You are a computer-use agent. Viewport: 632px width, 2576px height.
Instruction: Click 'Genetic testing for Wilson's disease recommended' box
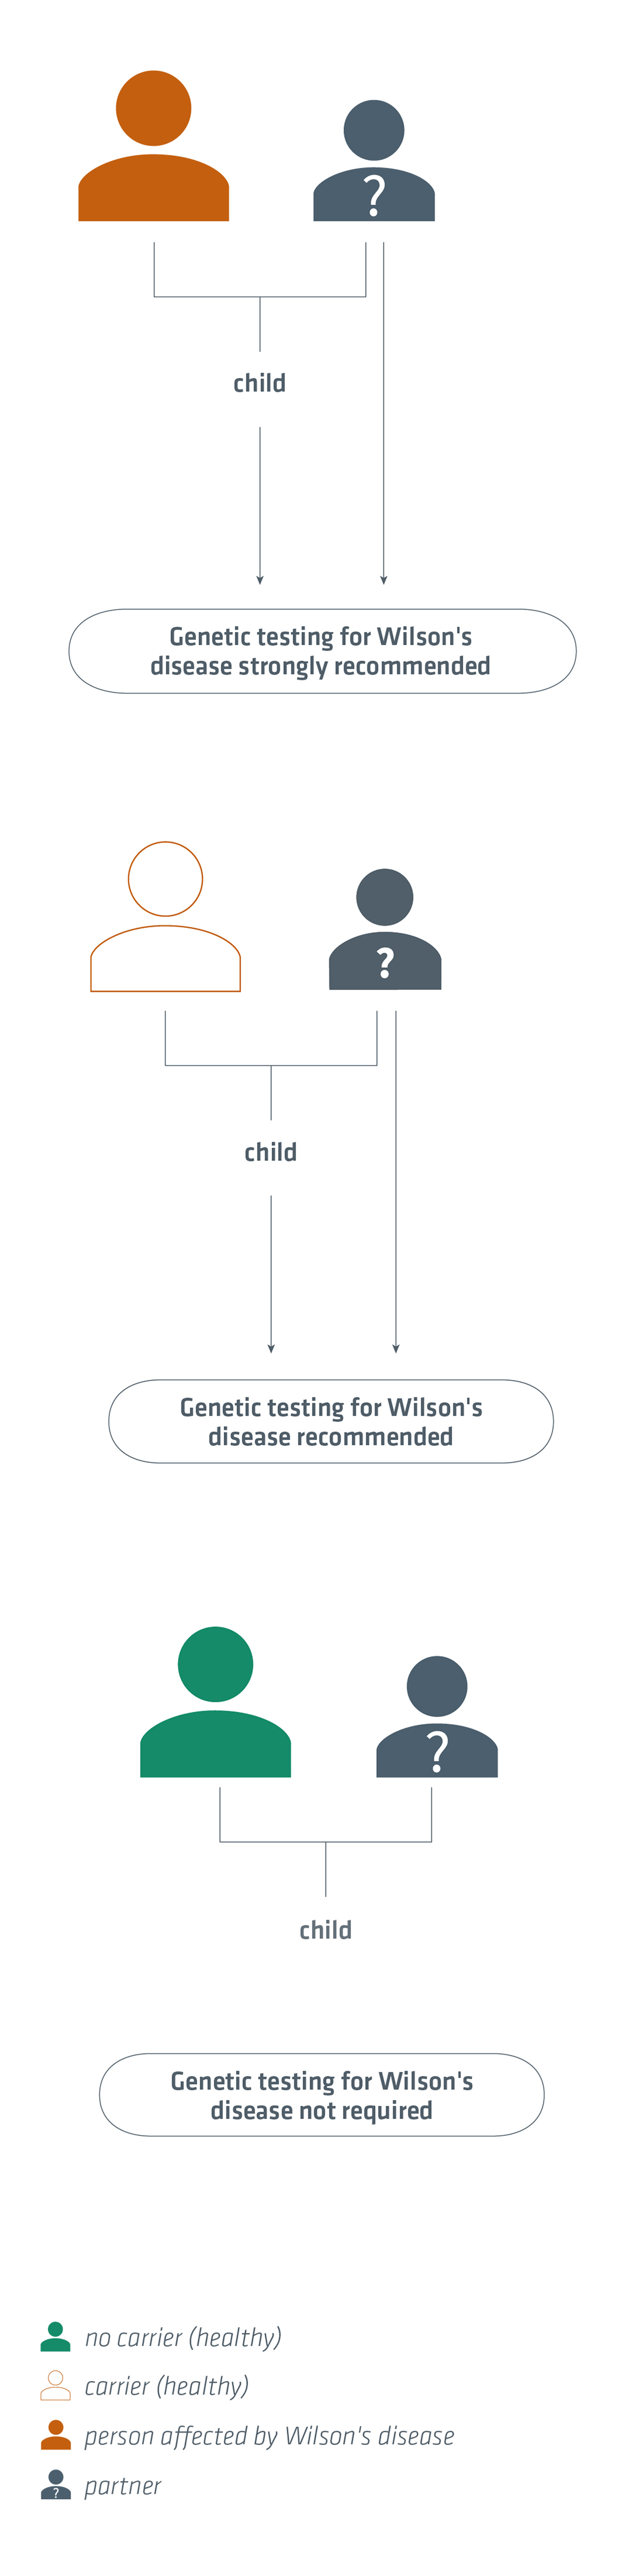tap(331, 1421)
